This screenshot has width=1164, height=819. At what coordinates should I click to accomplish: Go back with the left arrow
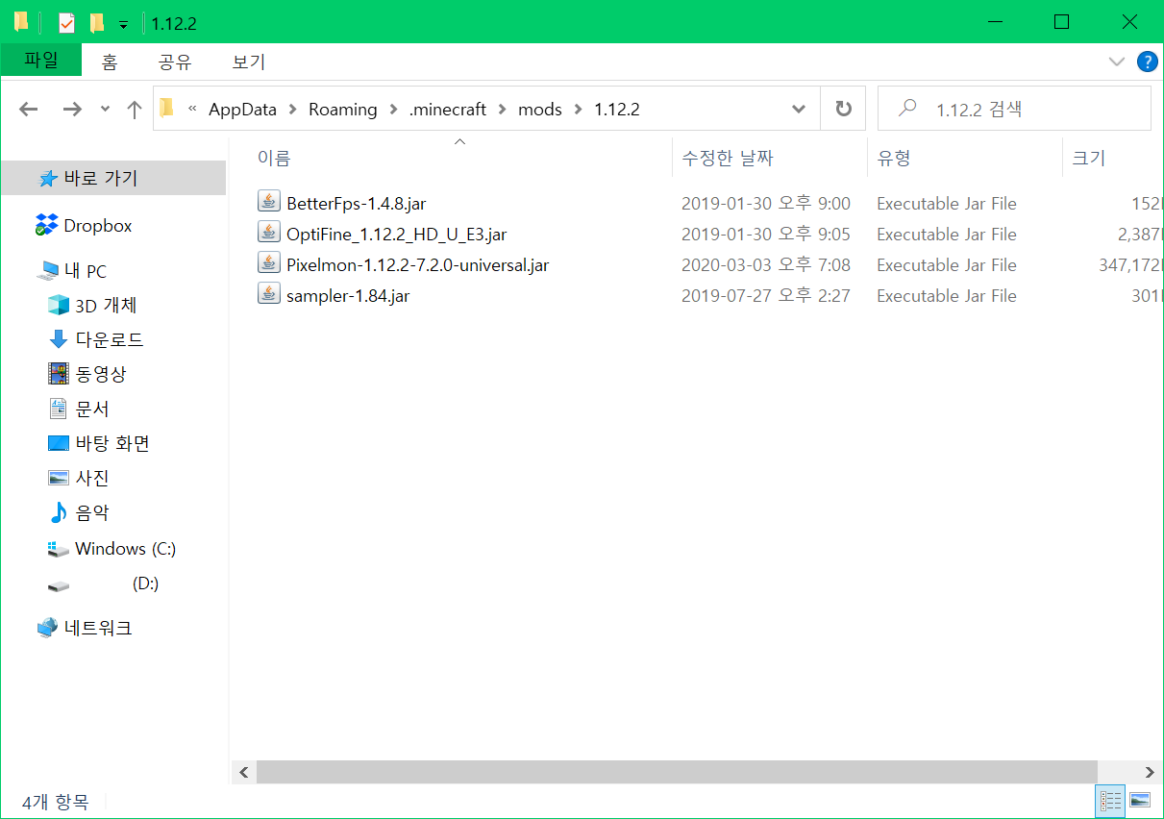29,109
